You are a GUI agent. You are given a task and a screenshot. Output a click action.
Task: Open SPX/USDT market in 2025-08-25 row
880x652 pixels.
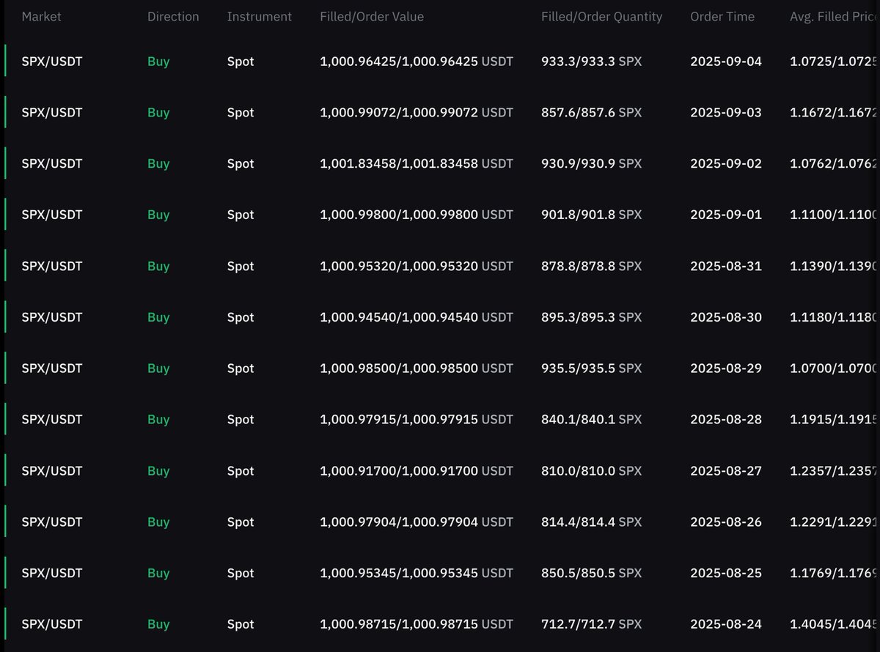52,574
